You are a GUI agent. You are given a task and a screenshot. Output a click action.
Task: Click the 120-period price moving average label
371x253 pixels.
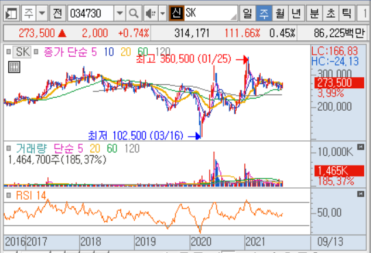click(x=163, y=52)
